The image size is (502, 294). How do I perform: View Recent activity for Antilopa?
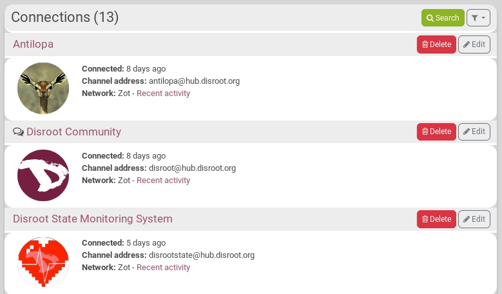(x=163, y=93)
